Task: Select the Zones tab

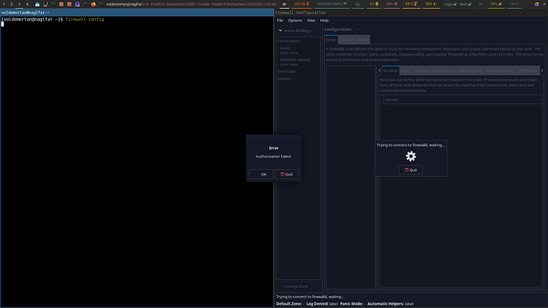Action: click(x=331, y=40)
